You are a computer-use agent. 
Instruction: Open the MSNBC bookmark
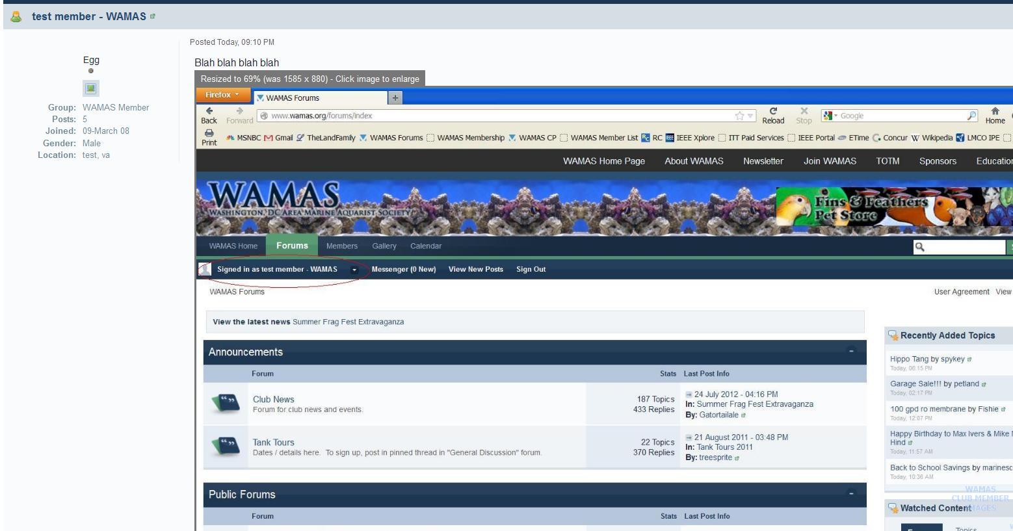[243, 138]
